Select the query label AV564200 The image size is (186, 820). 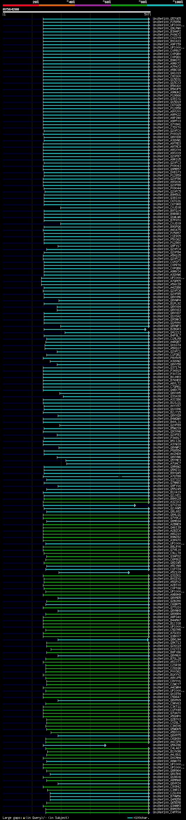point(11,10)
